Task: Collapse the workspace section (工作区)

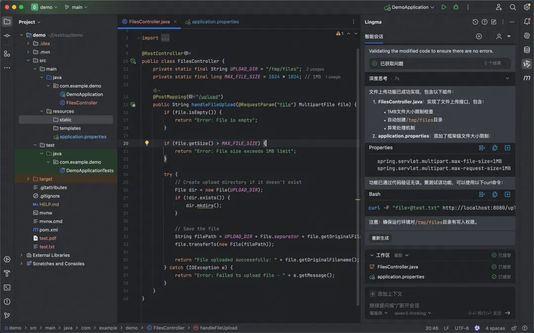Action: pyautogui.click(x=371, y=255)
